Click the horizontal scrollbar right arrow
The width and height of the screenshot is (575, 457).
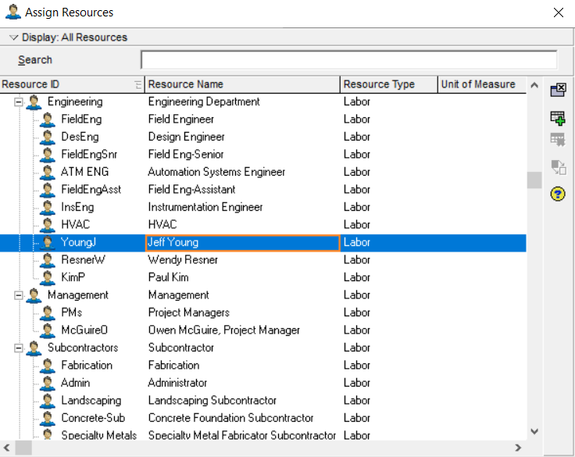pyautogui.click(x=518, y=448)
